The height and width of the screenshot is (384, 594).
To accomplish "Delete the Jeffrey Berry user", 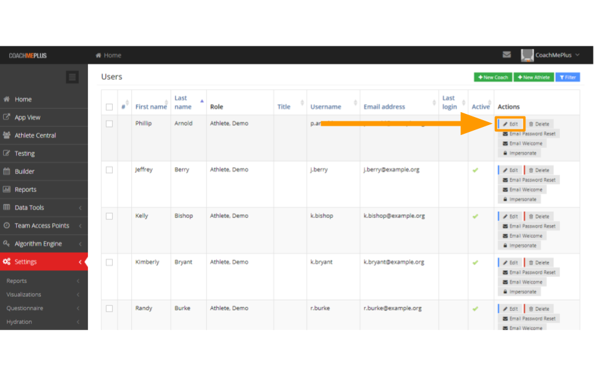I will tap(538, 170).
